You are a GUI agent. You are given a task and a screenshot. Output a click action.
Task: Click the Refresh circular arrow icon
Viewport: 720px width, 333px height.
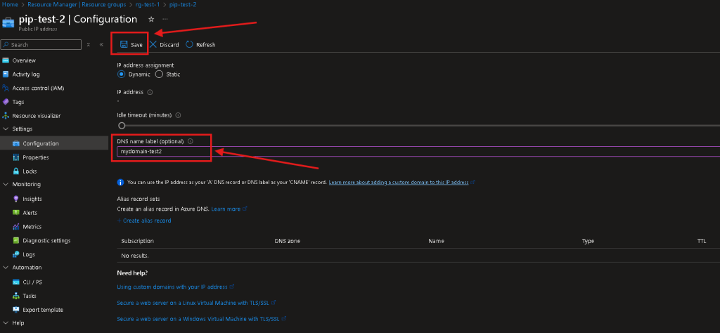pyautogui.click(x=190, y=44)
